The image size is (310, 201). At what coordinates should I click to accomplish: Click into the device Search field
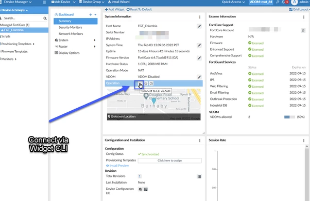click(23, 18)
